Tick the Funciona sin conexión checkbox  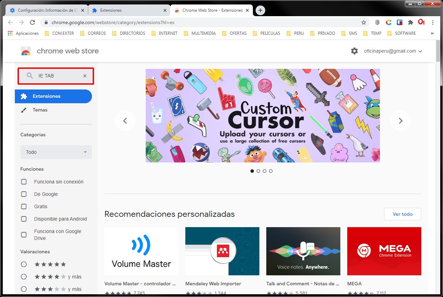[x=24, y=182]
